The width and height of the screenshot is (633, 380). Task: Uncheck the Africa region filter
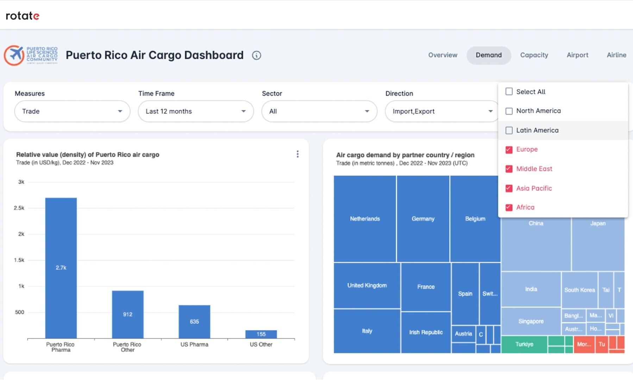(508, 207)
